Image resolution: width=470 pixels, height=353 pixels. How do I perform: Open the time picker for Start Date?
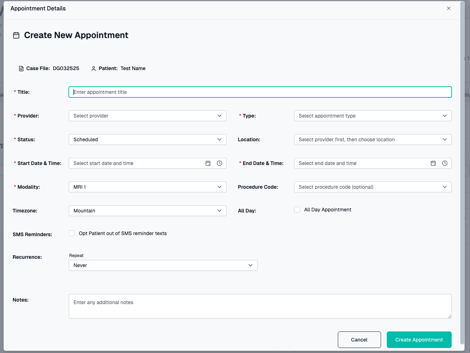click(x=220, y=163)
